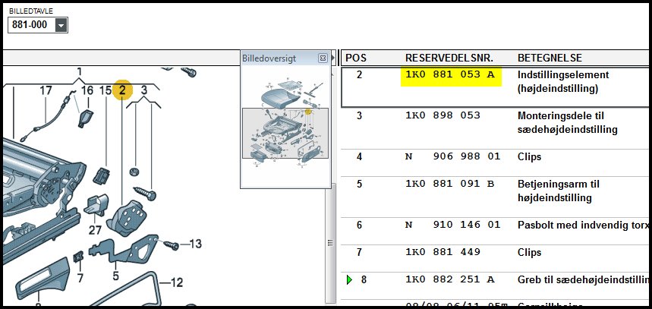Click callout number 27 in the diagram
Viewport: 652px width, 309px height.
pos(95,231)
